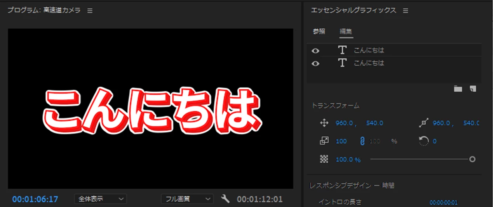
Task: Switch to the 参照 tab
Action: 319,32
